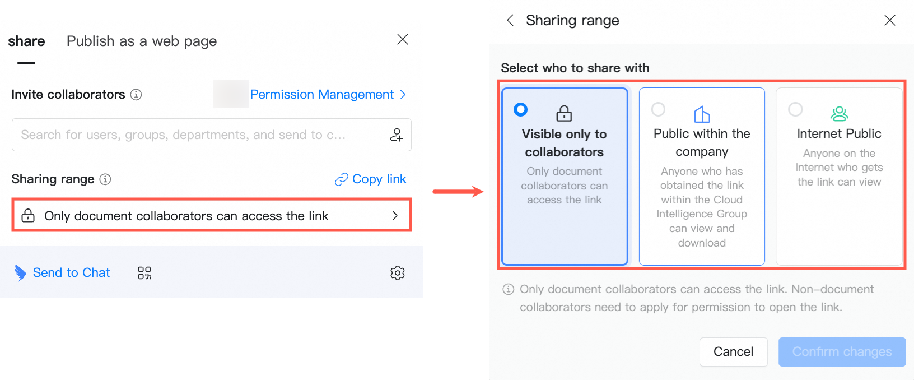Click the building icon for company sharing
This screenshot has height=380, width=914.
(x=702, y=114)
